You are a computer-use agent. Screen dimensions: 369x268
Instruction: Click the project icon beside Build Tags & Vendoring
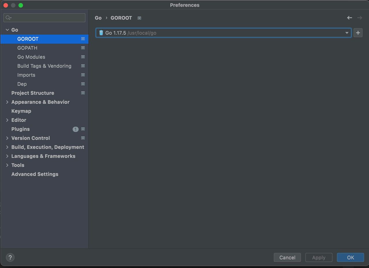click(83, 66)
